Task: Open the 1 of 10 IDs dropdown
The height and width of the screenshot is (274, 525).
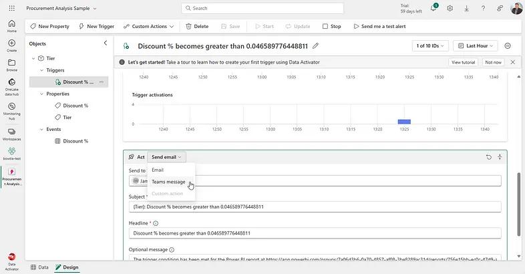Action: 430,46
